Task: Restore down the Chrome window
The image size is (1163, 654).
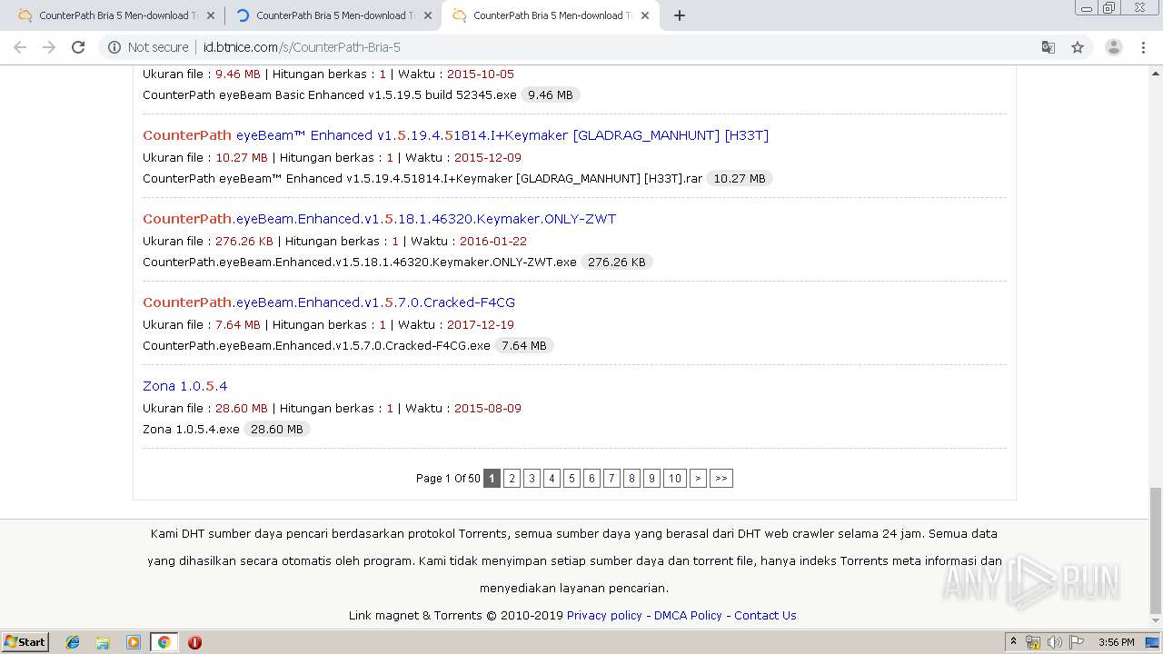Action: click(x=1109, y=7)
